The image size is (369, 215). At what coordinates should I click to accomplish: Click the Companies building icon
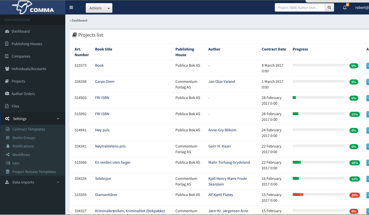point(7,56)
